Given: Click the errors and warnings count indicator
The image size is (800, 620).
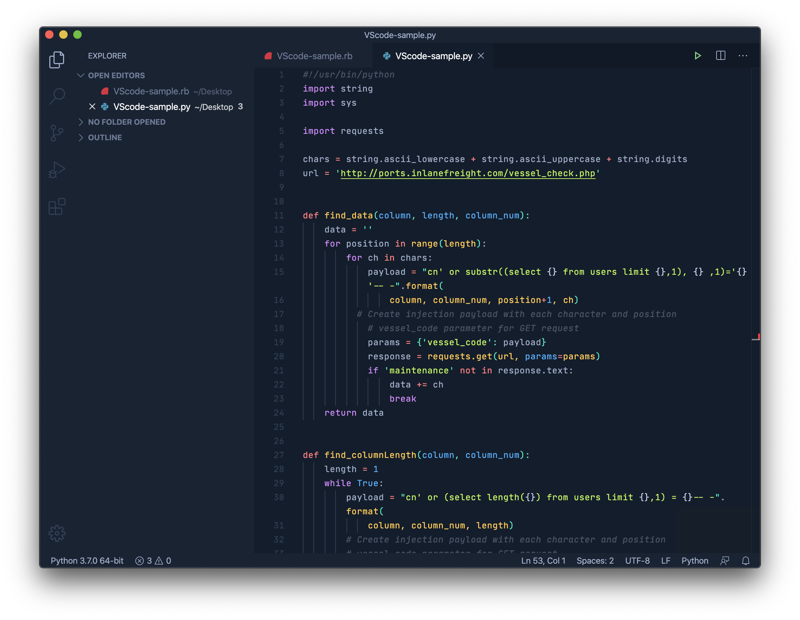Looking at the screenshot, I should coord(153,560).
